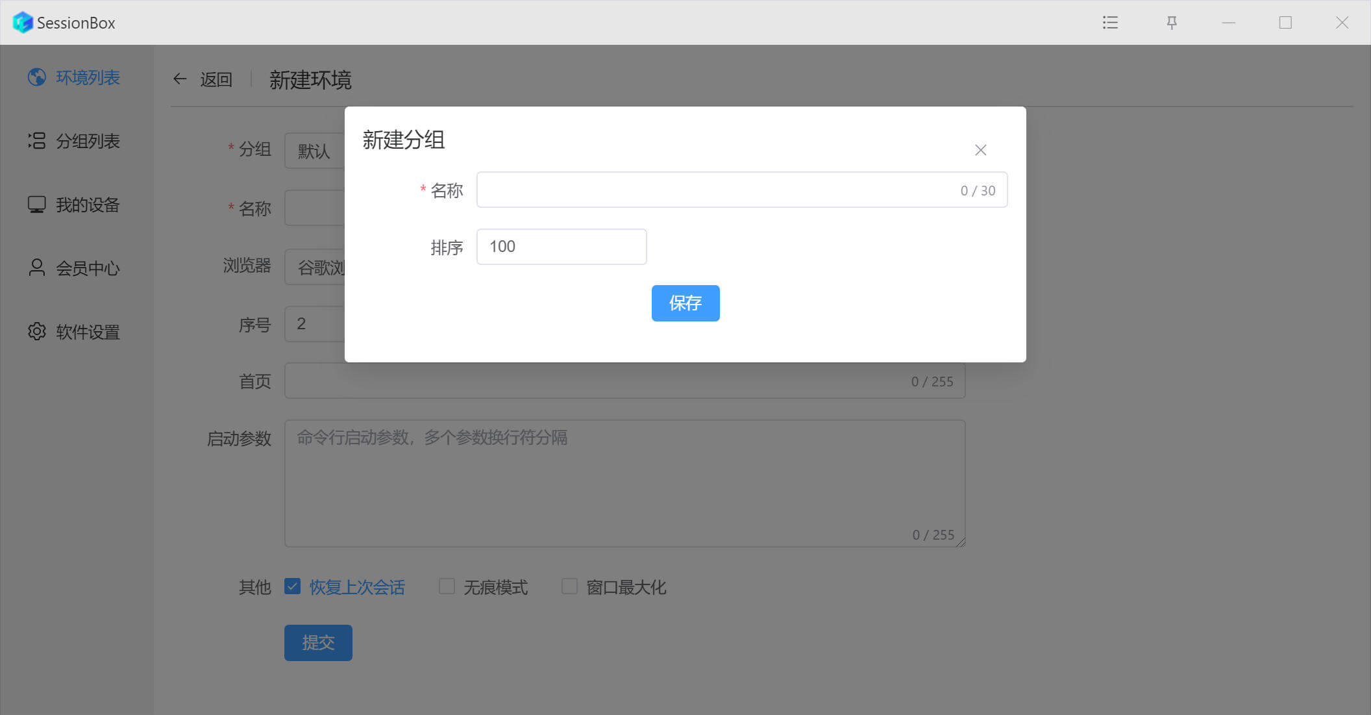The image size is (1371, 715).
Task: Click the SessionBox logo icon
Action: click(23, 23)
